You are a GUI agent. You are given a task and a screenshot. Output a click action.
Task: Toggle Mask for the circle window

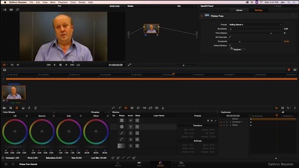tap(137, 126)
